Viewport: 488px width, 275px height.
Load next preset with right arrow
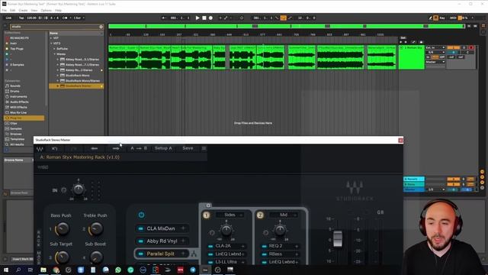click(116, 148)
